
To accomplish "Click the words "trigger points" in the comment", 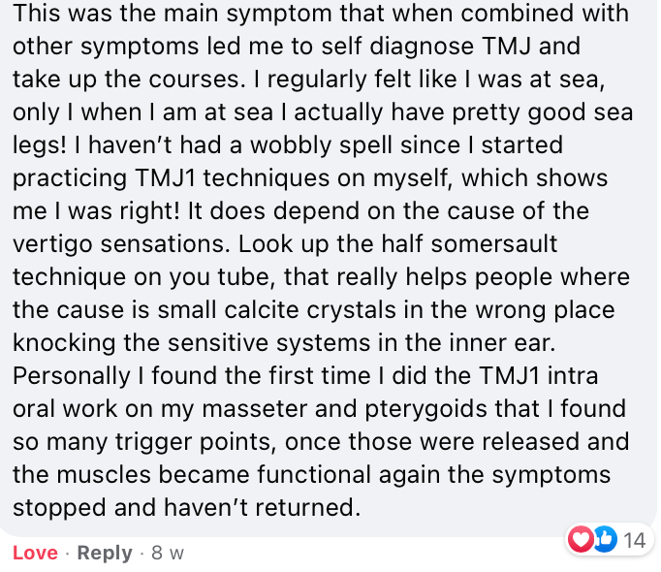I will [192, 442].
